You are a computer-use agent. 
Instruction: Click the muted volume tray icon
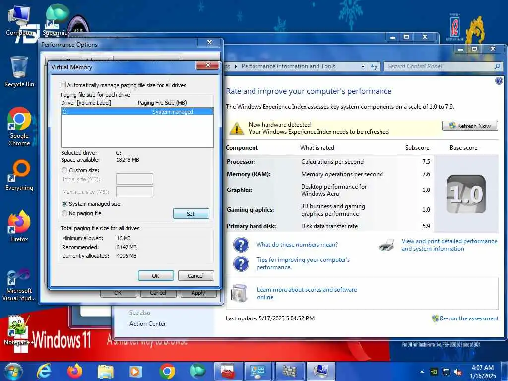point(458,372)
